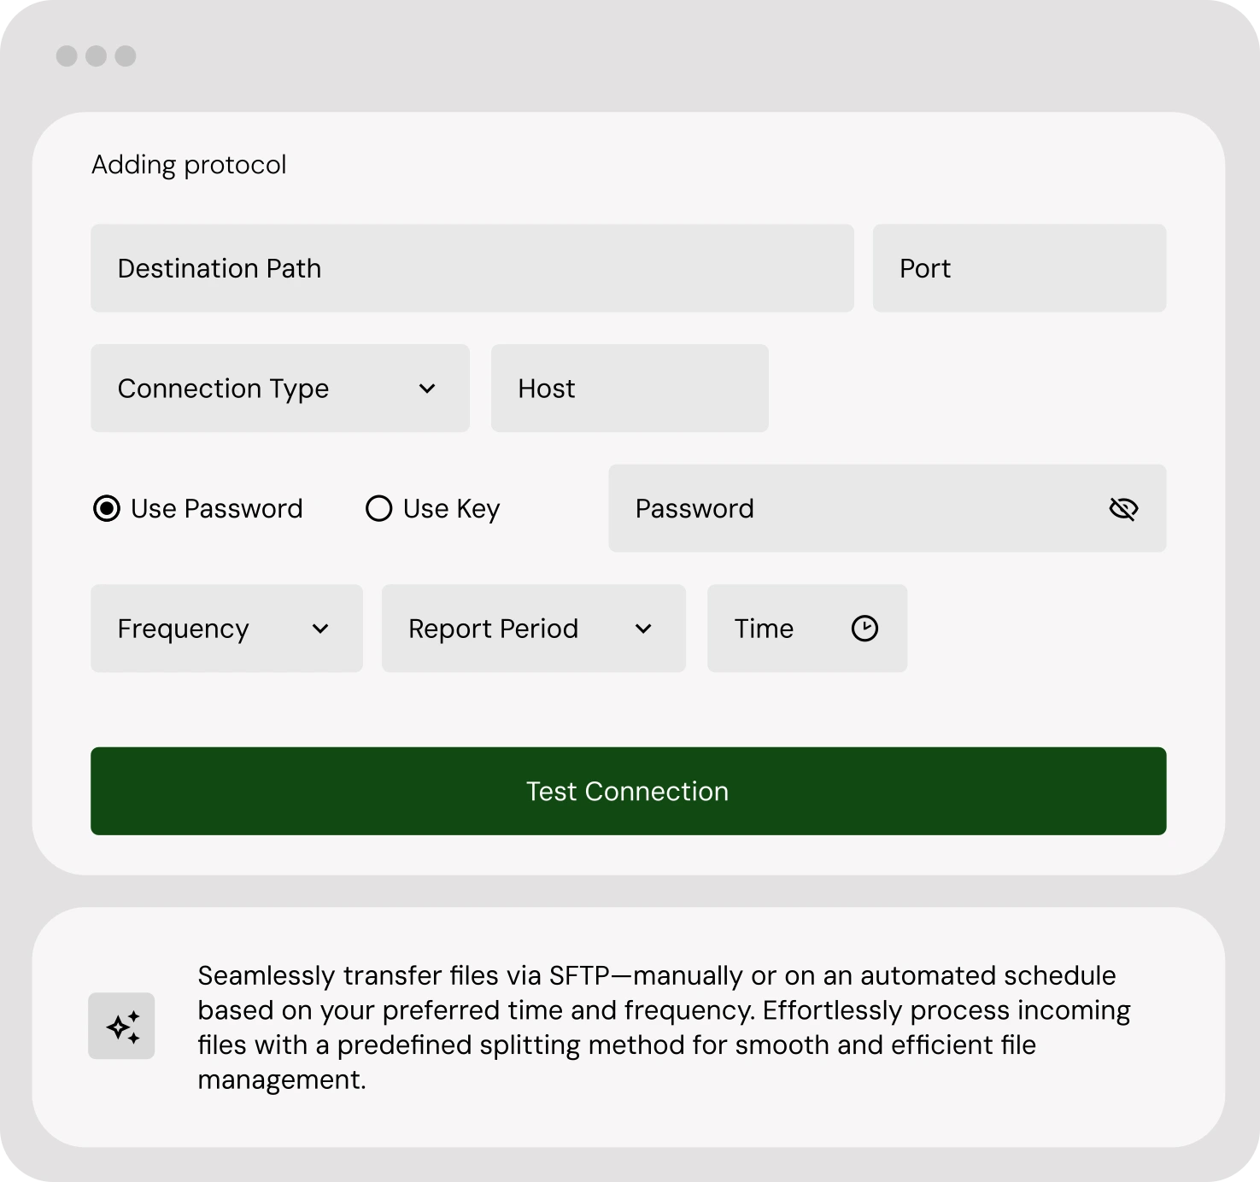Focus the Password text field

point(854,509)
